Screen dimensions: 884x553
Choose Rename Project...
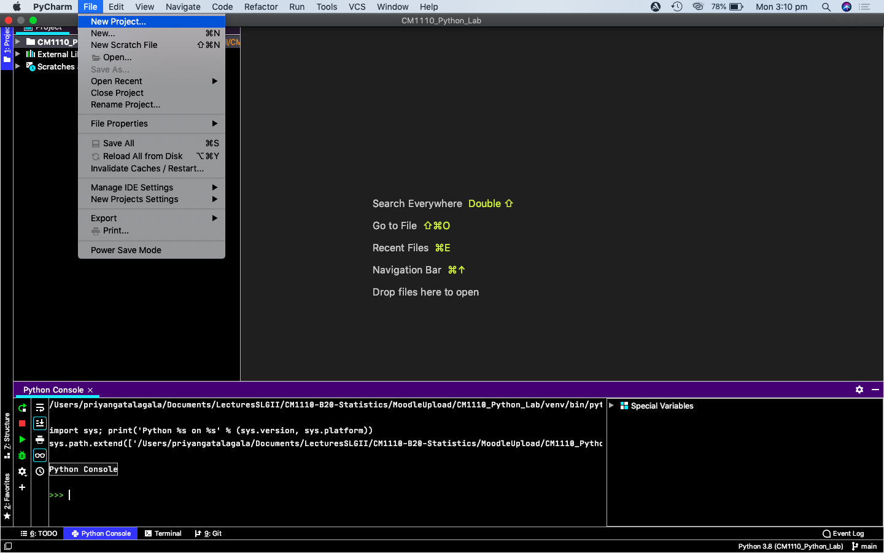point(152,104)
